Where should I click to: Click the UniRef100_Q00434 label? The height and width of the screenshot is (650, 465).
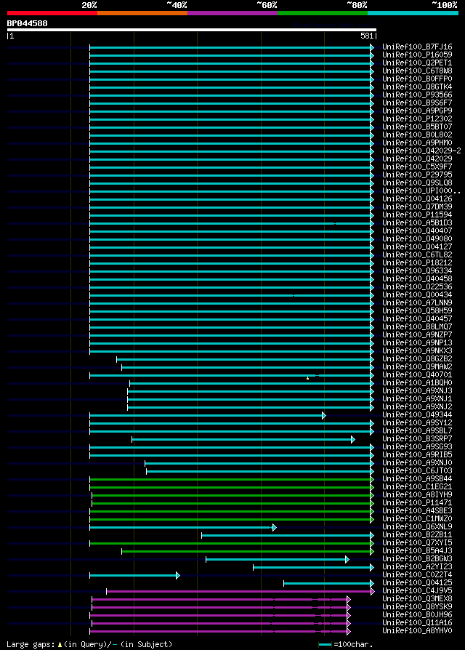pos(417,295)
